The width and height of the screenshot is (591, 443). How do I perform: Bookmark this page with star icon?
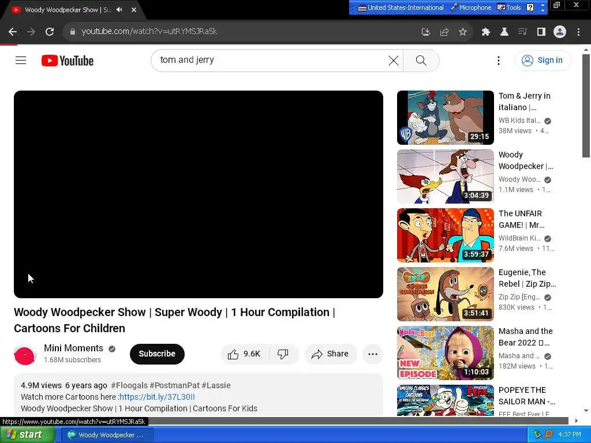462,32
